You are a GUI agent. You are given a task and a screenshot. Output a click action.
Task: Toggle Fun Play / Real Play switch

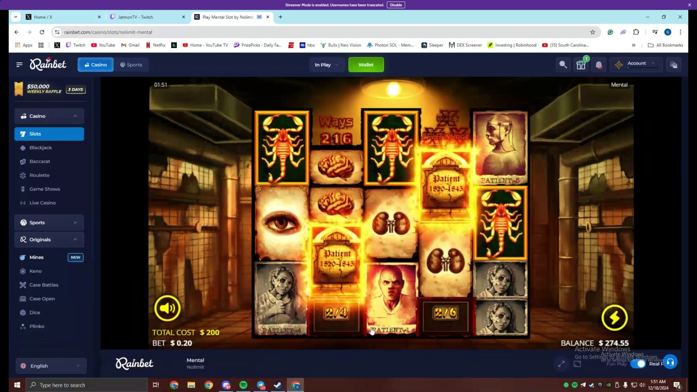[x=638, y=364]
